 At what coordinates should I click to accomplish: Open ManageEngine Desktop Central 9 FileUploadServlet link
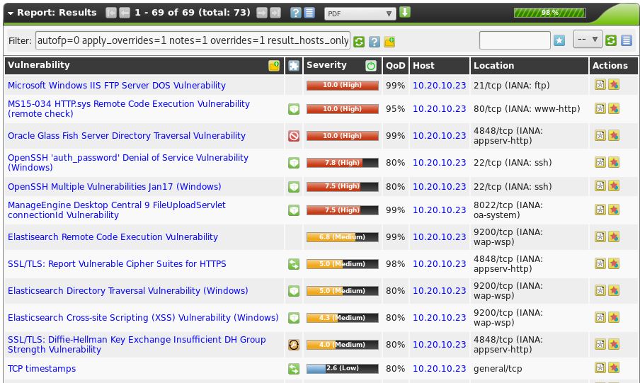[x=117, y=210]
